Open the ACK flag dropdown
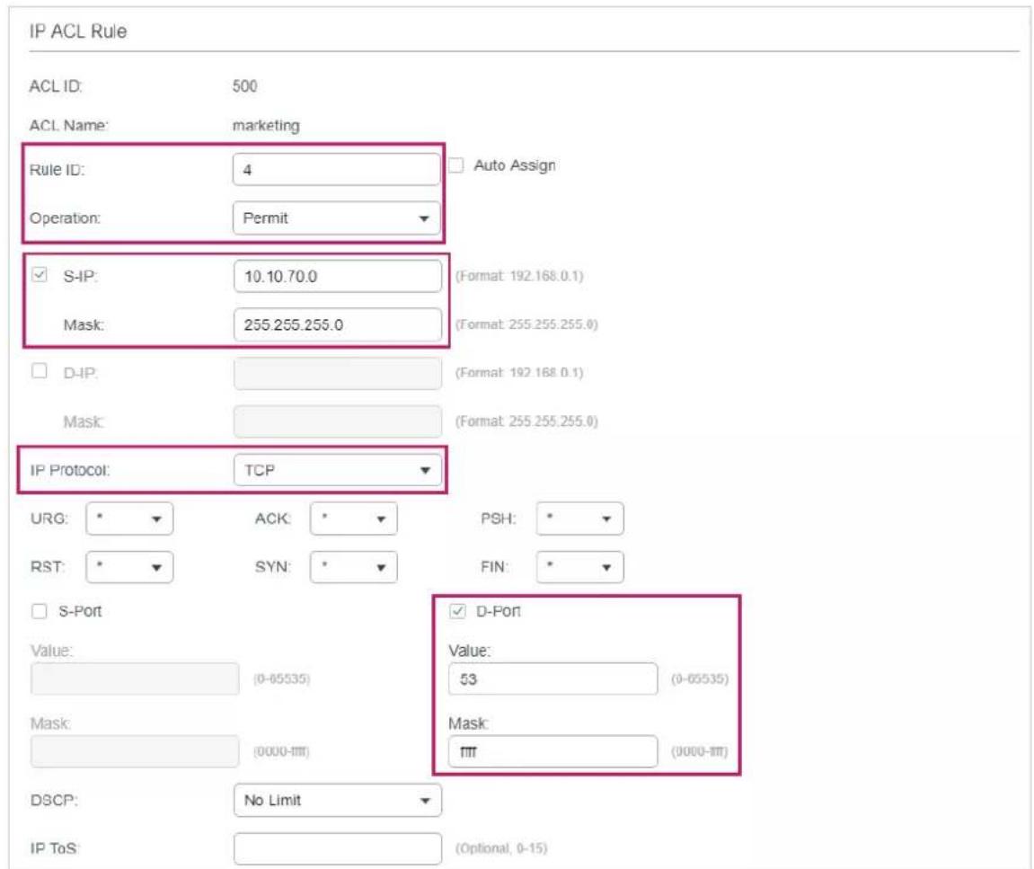The height and width of the screenshot is (869, 1034). tap(353, 519)
